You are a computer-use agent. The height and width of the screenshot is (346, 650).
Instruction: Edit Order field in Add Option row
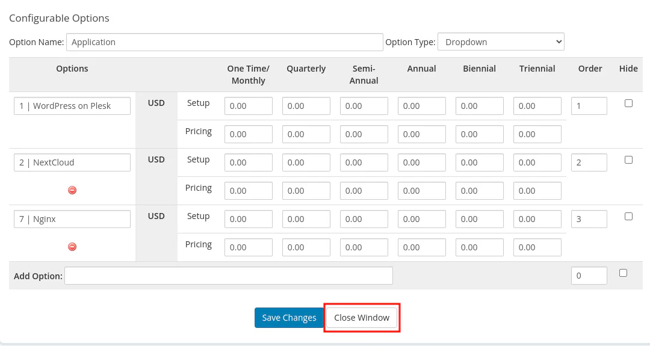589,276
